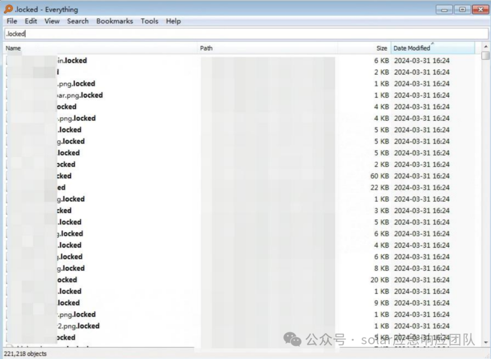The width and height of the screenshot is (491, 359).
Task: Click the Everything magnifier icon in title bar
Action: (x=8, y=9)
